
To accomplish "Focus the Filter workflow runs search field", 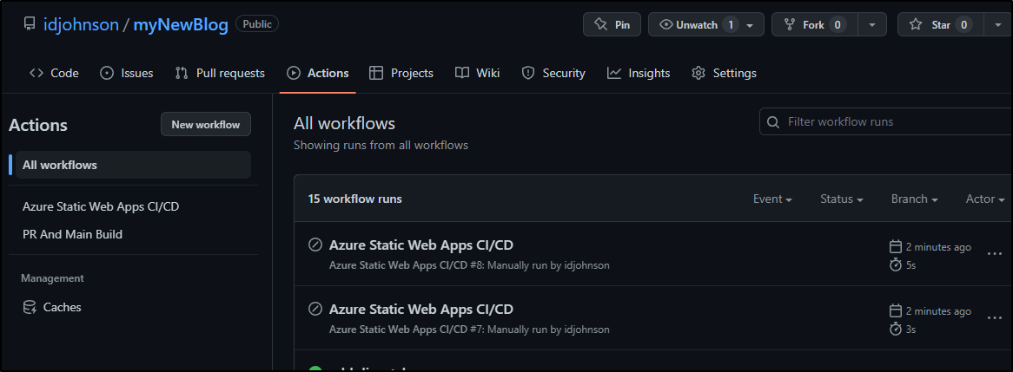I will coord(886,122).
